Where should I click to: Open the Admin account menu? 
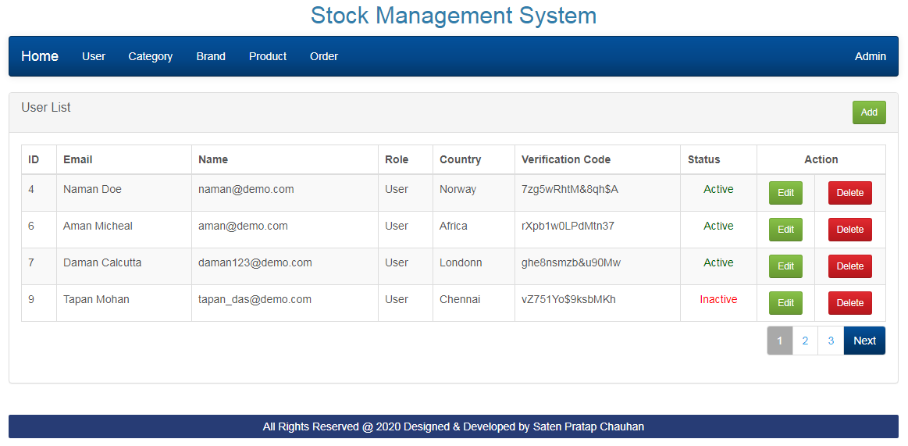click(871, 56)
